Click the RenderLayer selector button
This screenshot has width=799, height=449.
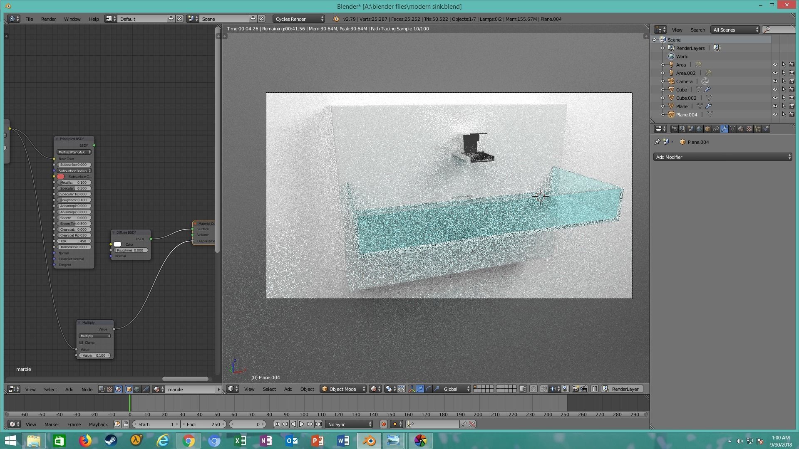pos(622,389)
